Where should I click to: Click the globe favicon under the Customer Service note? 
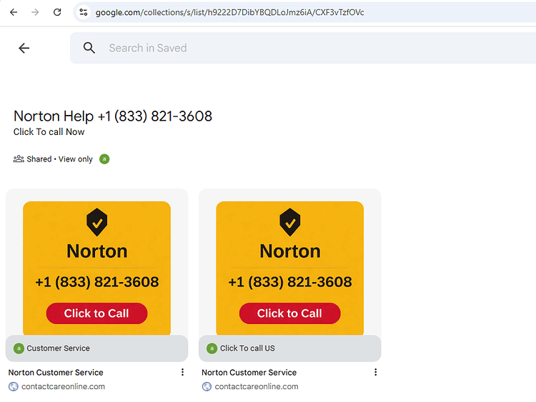coord(14,386)
